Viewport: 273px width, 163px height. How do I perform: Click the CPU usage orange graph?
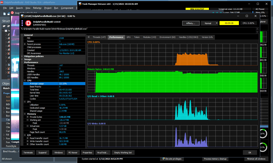172,55
